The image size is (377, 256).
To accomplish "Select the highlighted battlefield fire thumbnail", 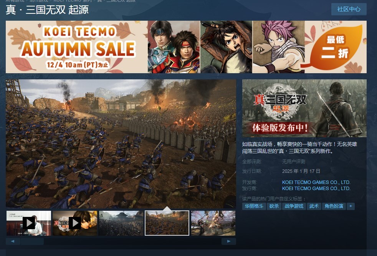I will pyautogui.click(x=167, y=223).
